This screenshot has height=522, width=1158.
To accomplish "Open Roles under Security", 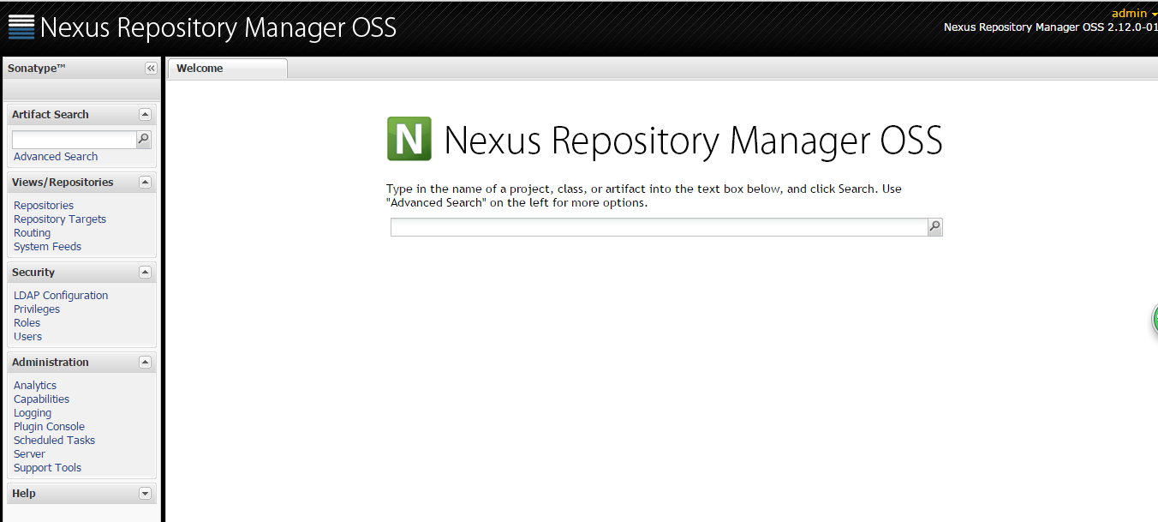I will point(27,323).
